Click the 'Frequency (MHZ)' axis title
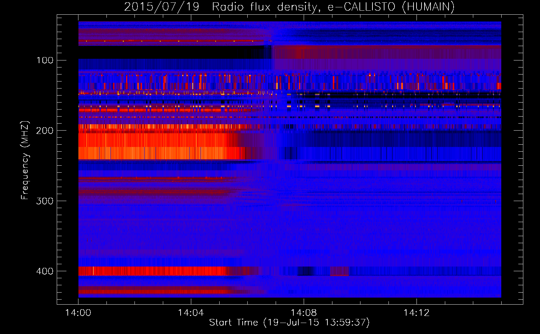The height and width of the screenshot is (334, 540). coord(25,160)
